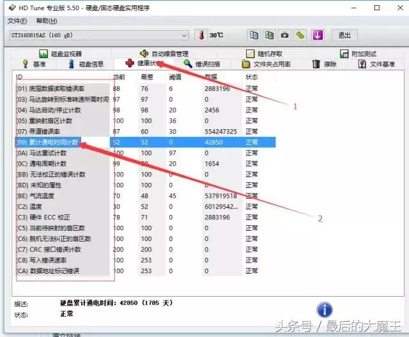The width and height of the screenshot is (409, 337).
Task: Click the thermometer temperature icon
Action: point(201,35)
